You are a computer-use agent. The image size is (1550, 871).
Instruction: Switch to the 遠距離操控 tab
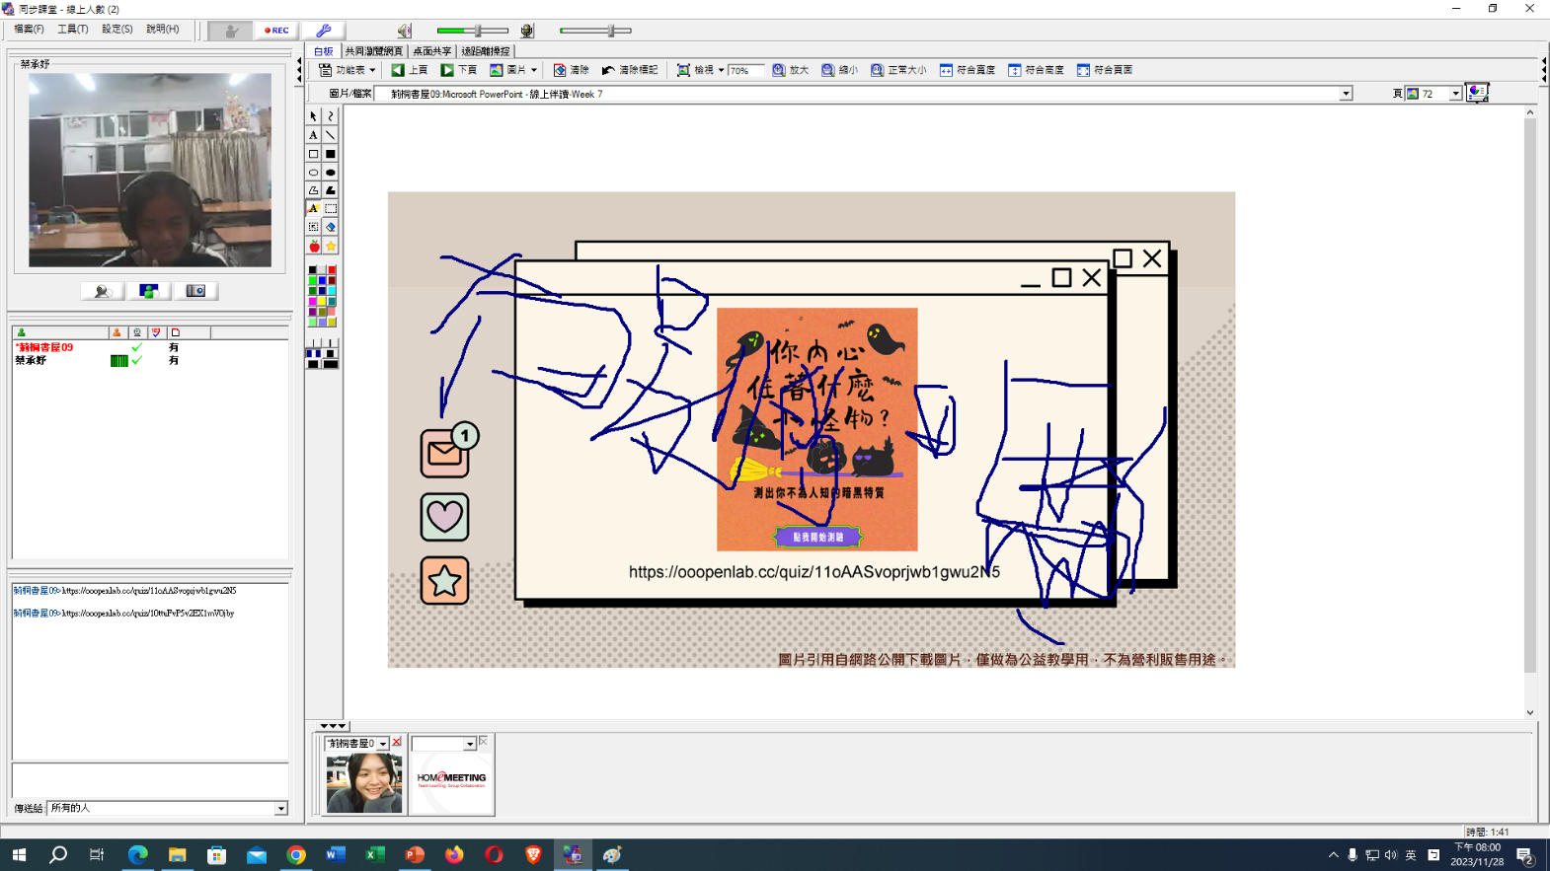[486, 51]
